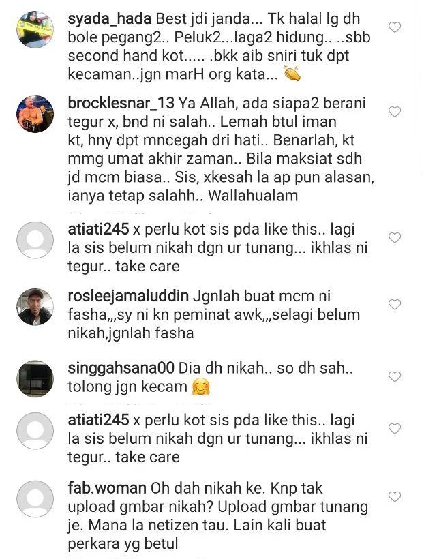
Task: Go to singgahsana00's profile via username
Action: (x=121, y=368)
